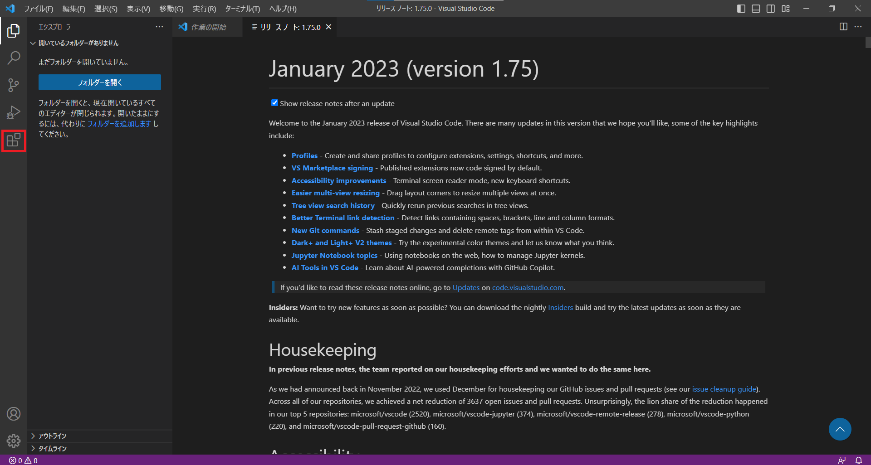Image resolution: width=871 pixels, height=465 pixels.
Task: Open the ターミナル(T) menu
Action: 243,8
